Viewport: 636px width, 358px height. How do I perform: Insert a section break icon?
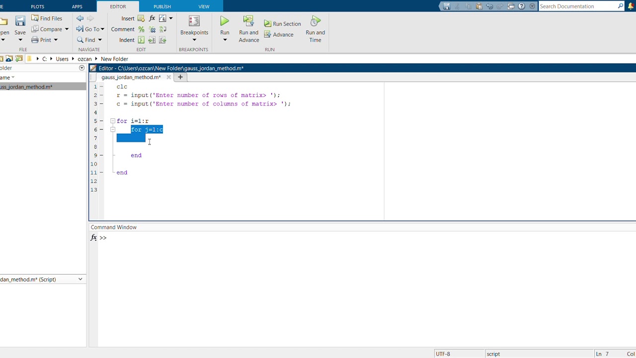(141, 18)
